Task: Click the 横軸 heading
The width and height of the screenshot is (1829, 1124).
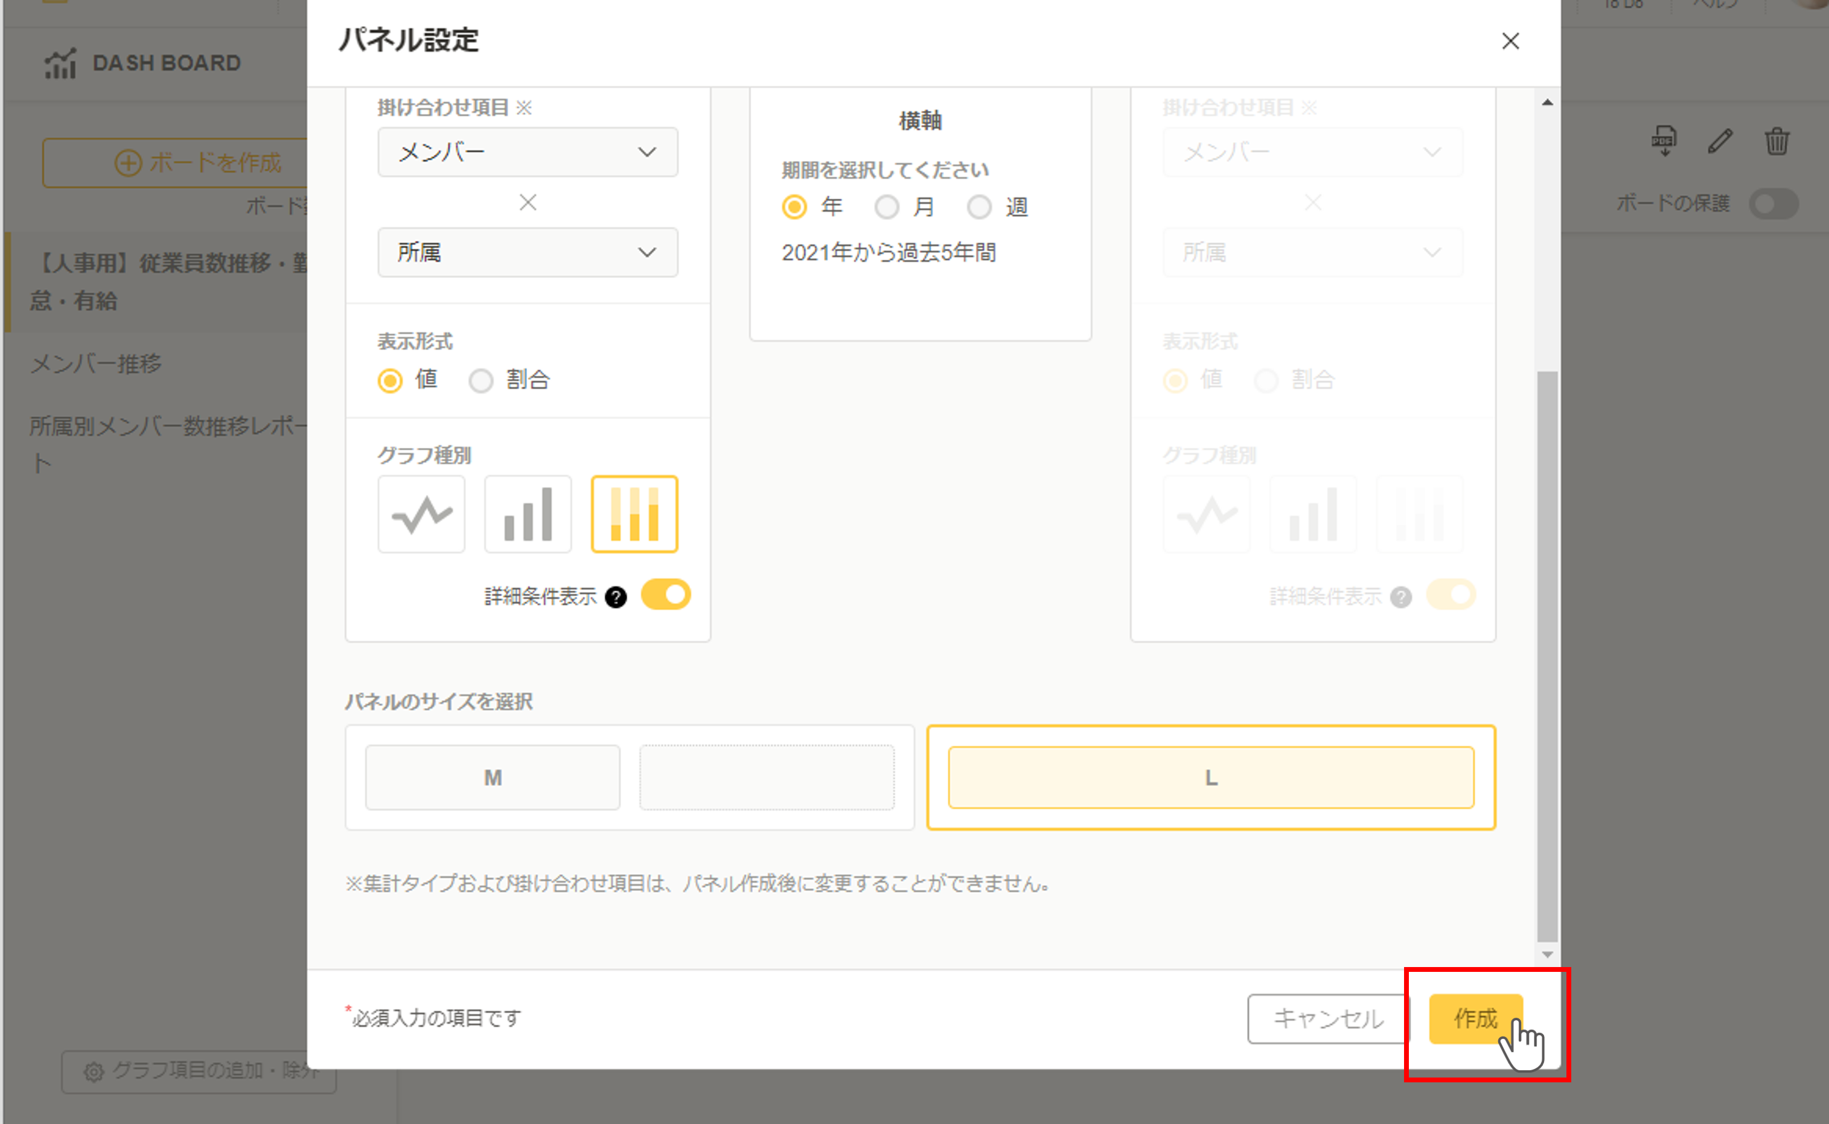Action: click(x=920, y=121)
